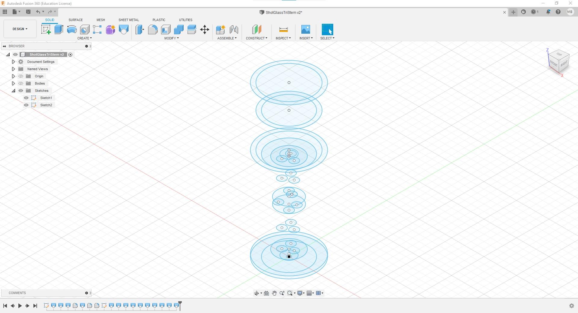Select the Offset Face tool
Image resolution: width=578 pixels, height=313 pixels.
(191, 29)
